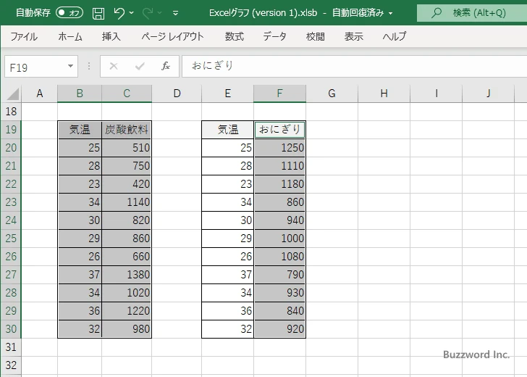Click cell E24 with value 30
The height and width of the screenshot is (377, 527).
click(227, 220)
